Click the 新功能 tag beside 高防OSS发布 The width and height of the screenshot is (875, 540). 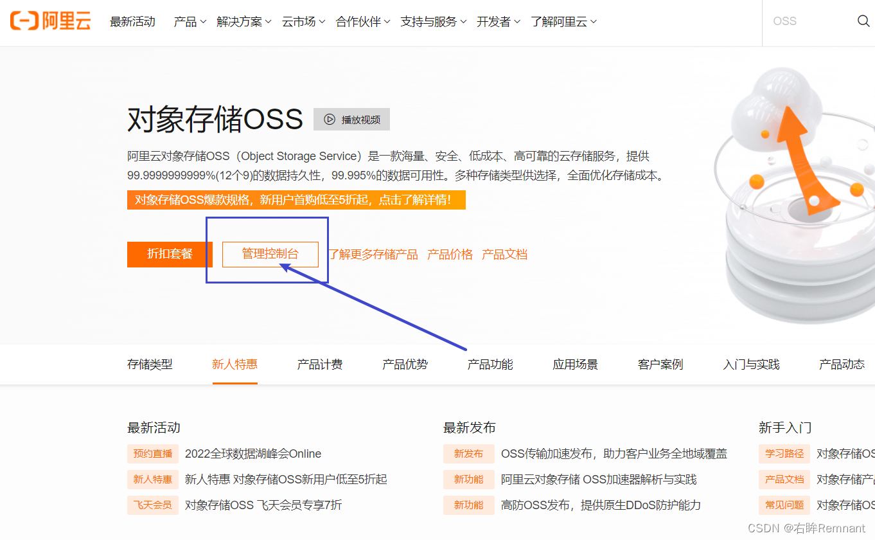point(468,505)
